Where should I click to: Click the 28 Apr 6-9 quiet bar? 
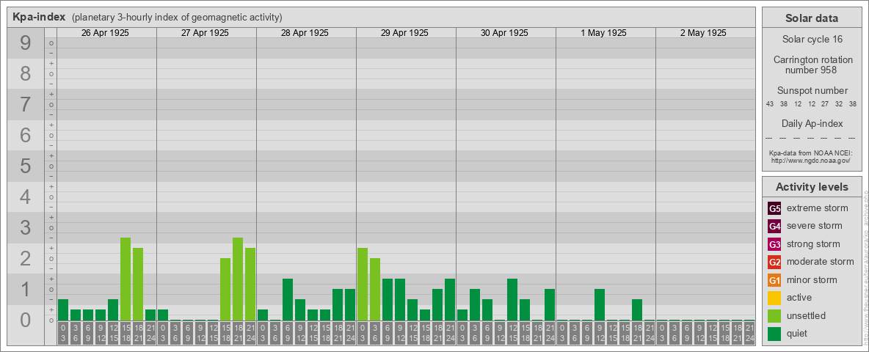pyautogui.click(x=288, y=300)
